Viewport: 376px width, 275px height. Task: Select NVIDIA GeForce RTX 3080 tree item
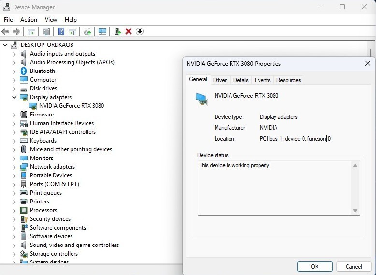(72, 106)
